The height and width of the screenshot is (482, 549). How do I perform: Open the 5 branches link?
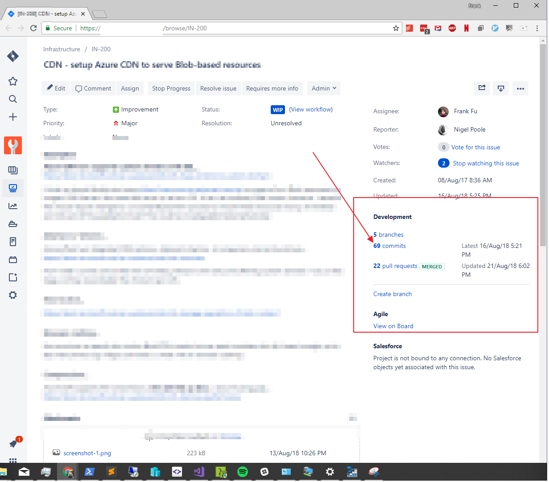(388, 235)
